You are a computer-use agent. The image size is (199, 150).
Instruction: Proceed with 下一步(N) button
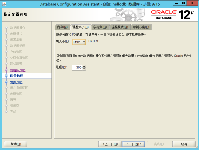point(133,144)
